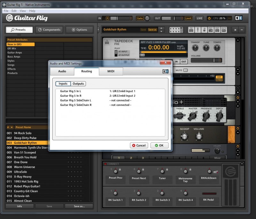Image resolution: width=256 pixels, height=219 pixels.
Task: Toggle the input noise Gate
Action: tap(140, 18)
